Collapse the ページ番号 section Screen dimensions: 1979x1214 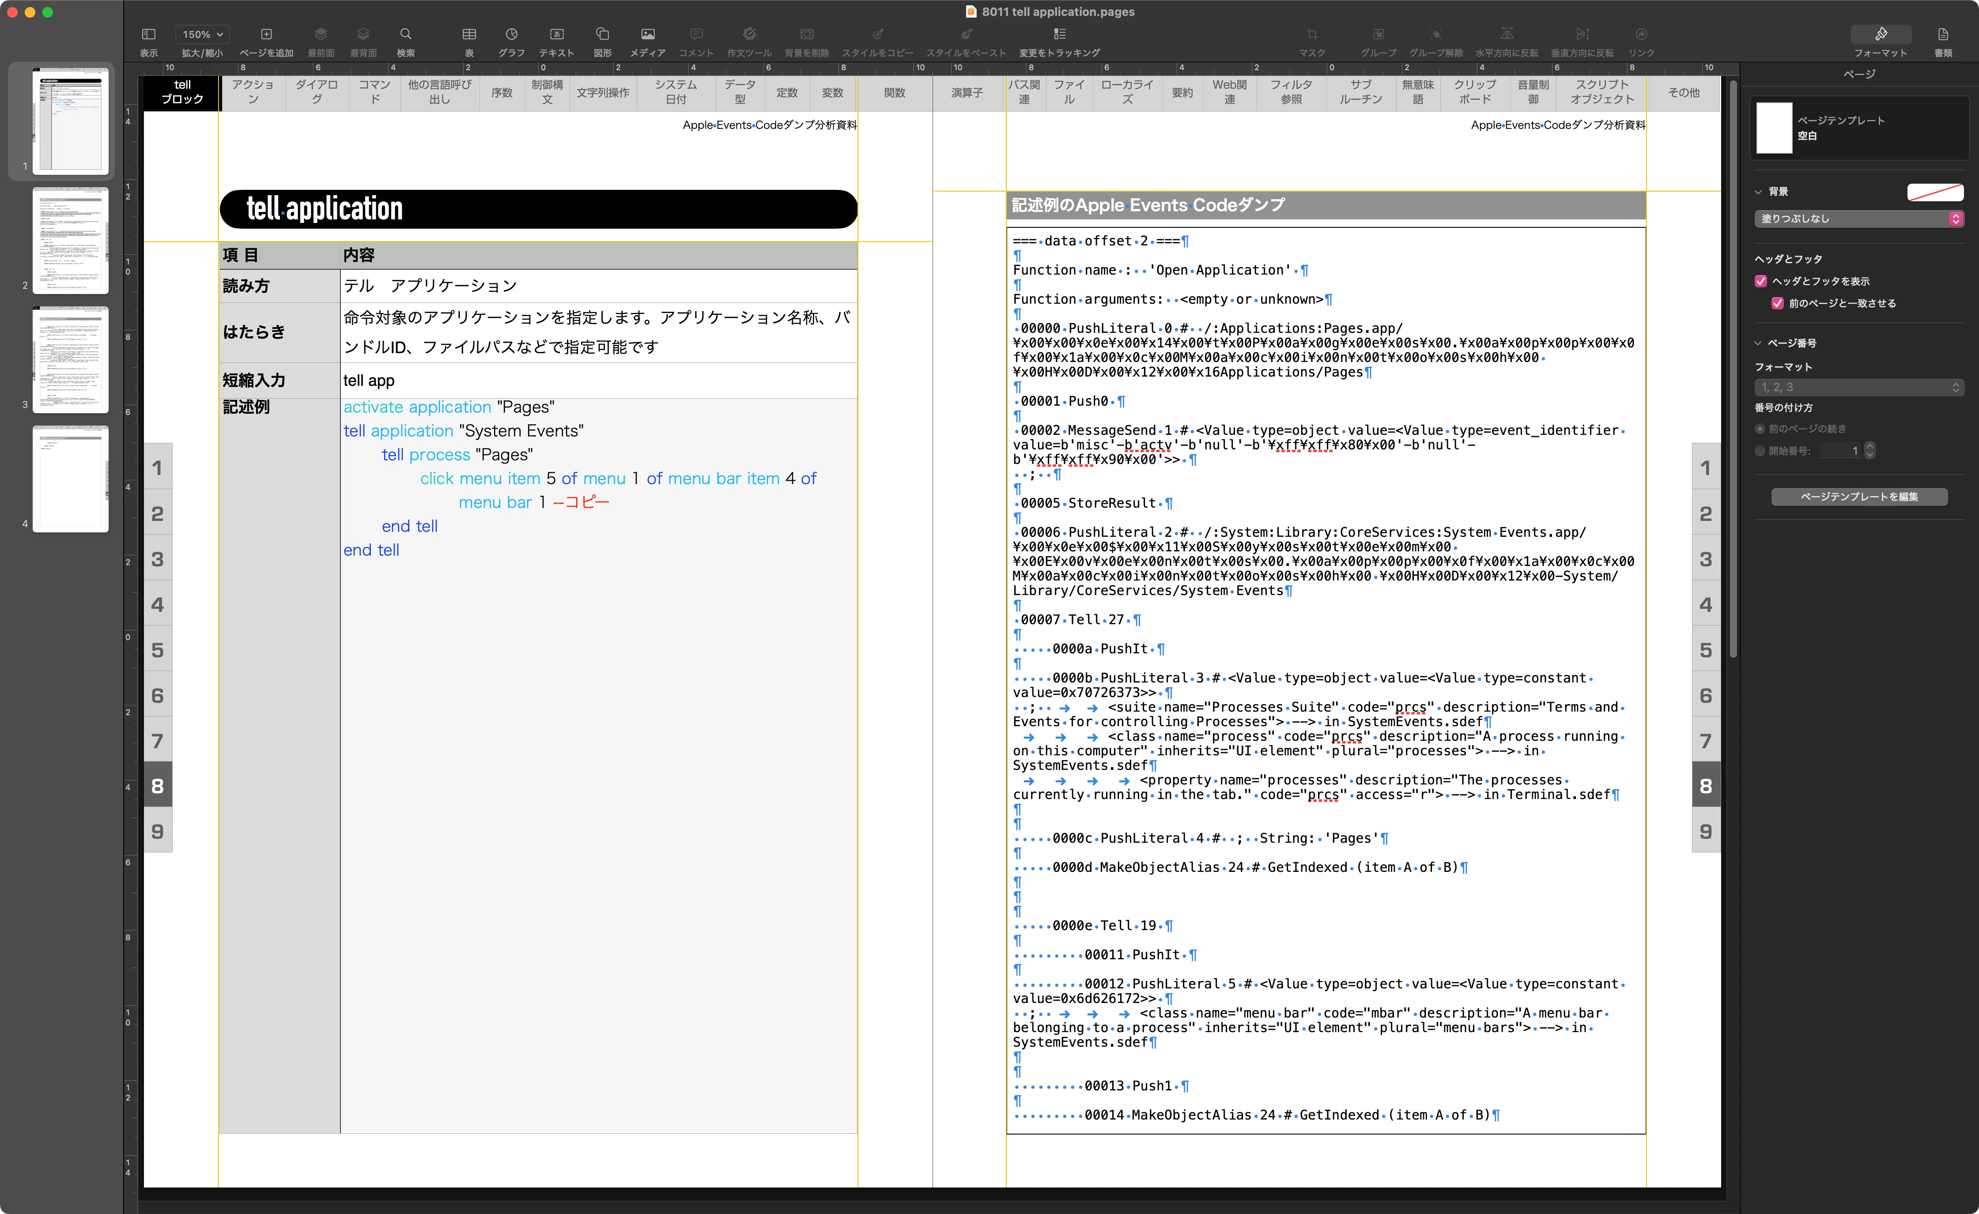coord(1758,343)
